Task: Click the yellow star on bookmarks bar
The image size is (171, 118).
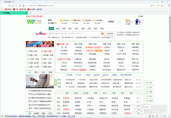Action: click(2, 9)
